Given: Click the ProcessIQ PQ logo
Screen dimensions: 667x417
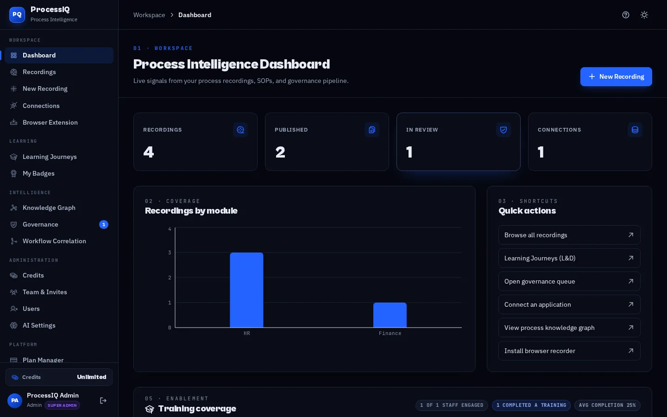Looking at the screenshot, I should (17, 14).
